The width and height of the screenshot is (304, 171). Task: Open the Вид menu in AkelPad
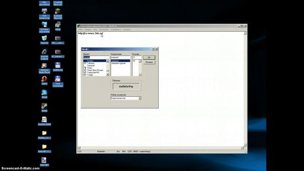[x=95, y=29]
